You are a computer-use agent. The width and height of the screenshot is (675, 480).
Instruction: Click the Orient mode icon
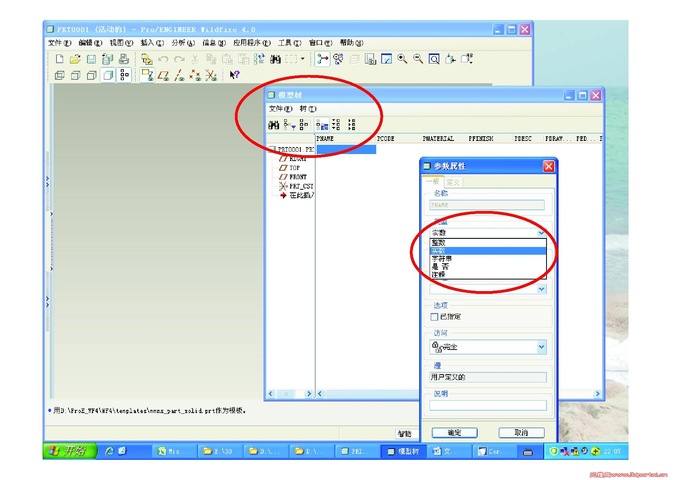pyautogui.click(x=338, y=59)
